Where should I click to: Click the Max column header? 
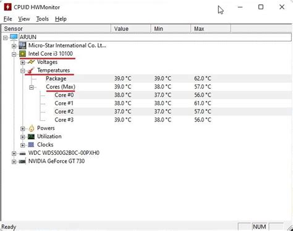[x=211, y=28]
